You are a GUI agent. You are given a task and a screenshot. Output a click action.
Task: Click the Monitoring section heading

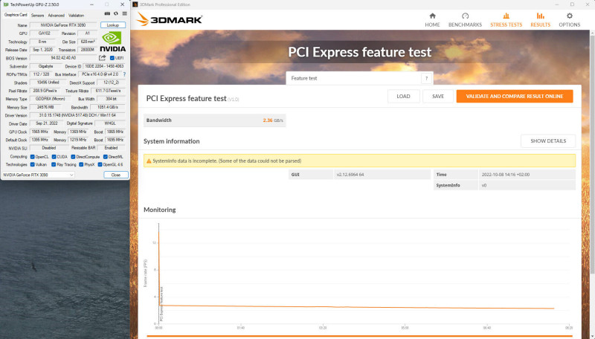click(x=160, y=210)
